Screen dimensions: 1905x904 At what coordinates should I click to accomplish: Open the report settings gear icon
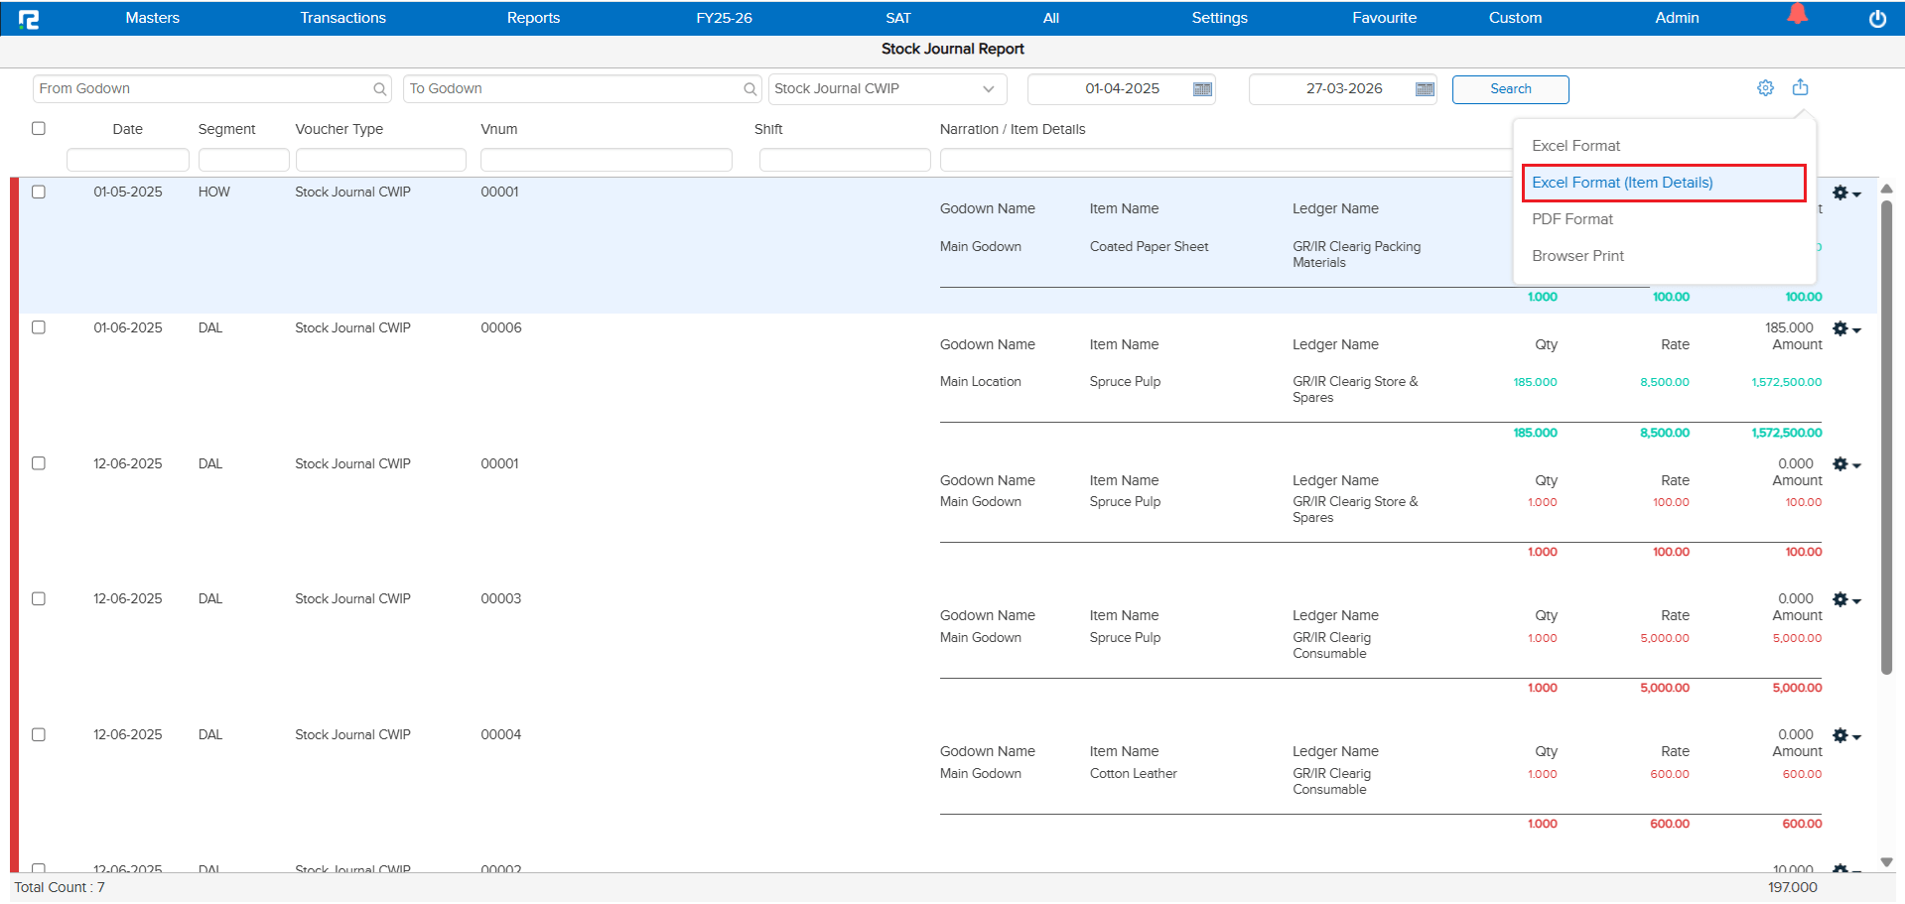tap(1765, 88)
